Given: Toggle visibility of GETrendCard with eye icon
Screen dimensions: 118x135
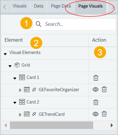Looking at the screenshot, I should point(96,114).
